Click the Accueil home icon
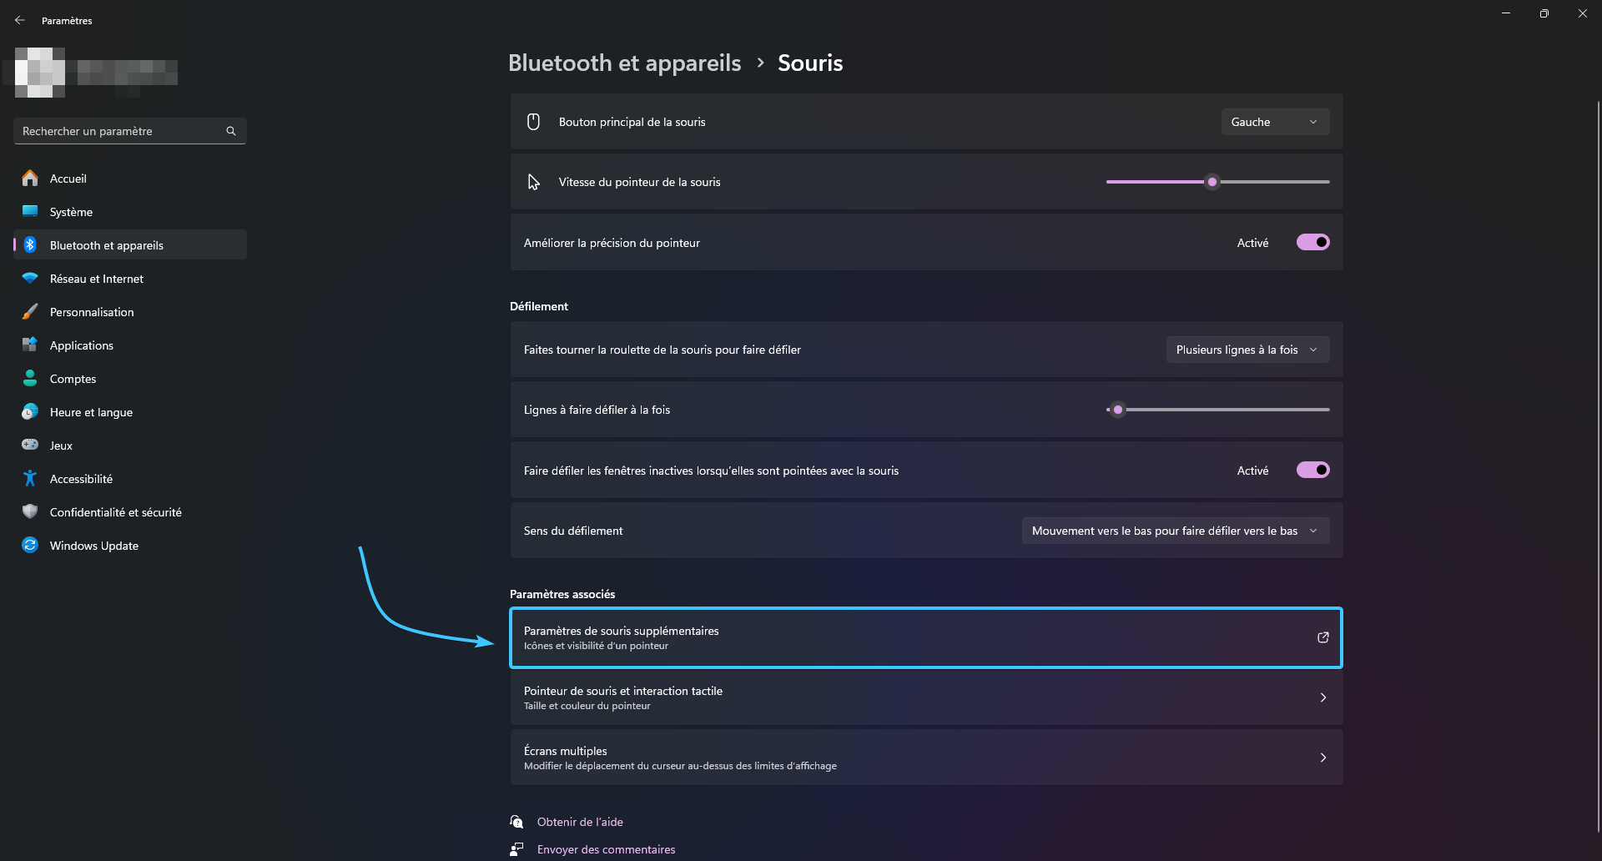 [x=30, y=178]
